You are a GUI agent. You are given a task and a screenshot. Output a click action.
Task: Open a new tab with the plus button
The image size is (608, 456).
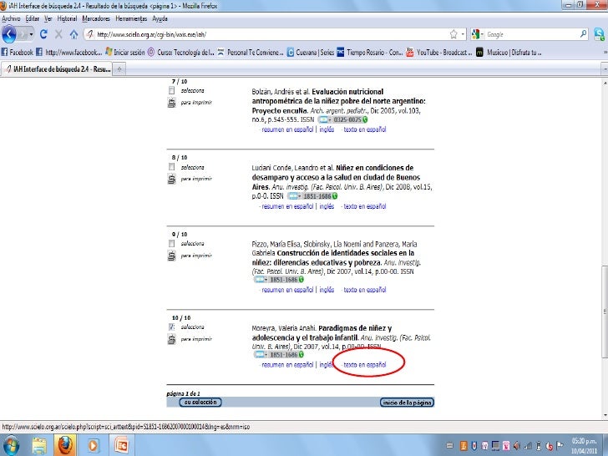(x=119, y=69)
